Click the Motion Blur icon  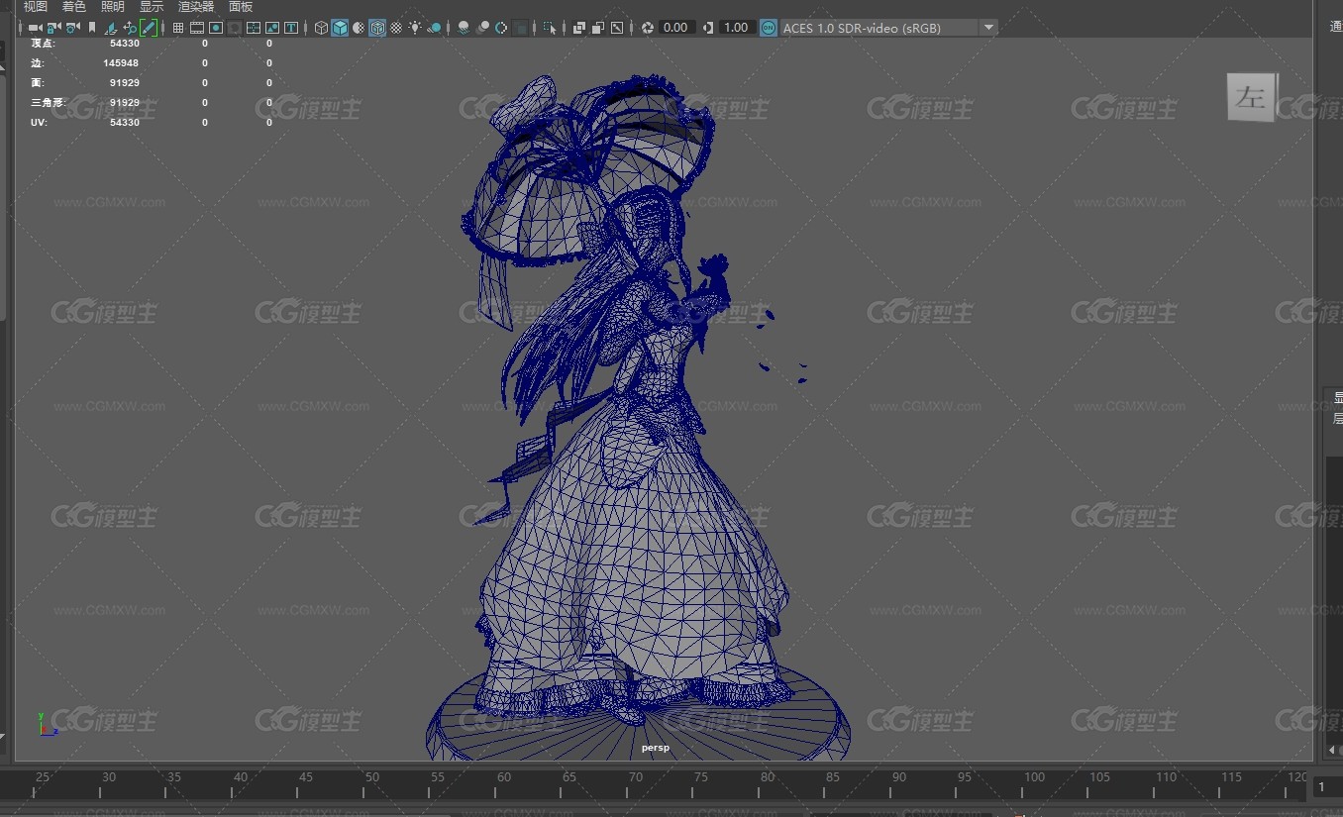click(x=481, y=28)
